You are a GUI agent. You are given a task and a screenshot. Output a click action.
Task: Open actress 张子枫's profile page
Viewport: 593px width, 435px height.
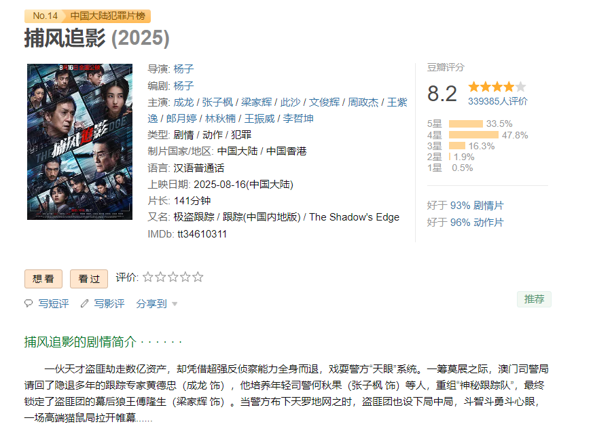coord(217,102)
